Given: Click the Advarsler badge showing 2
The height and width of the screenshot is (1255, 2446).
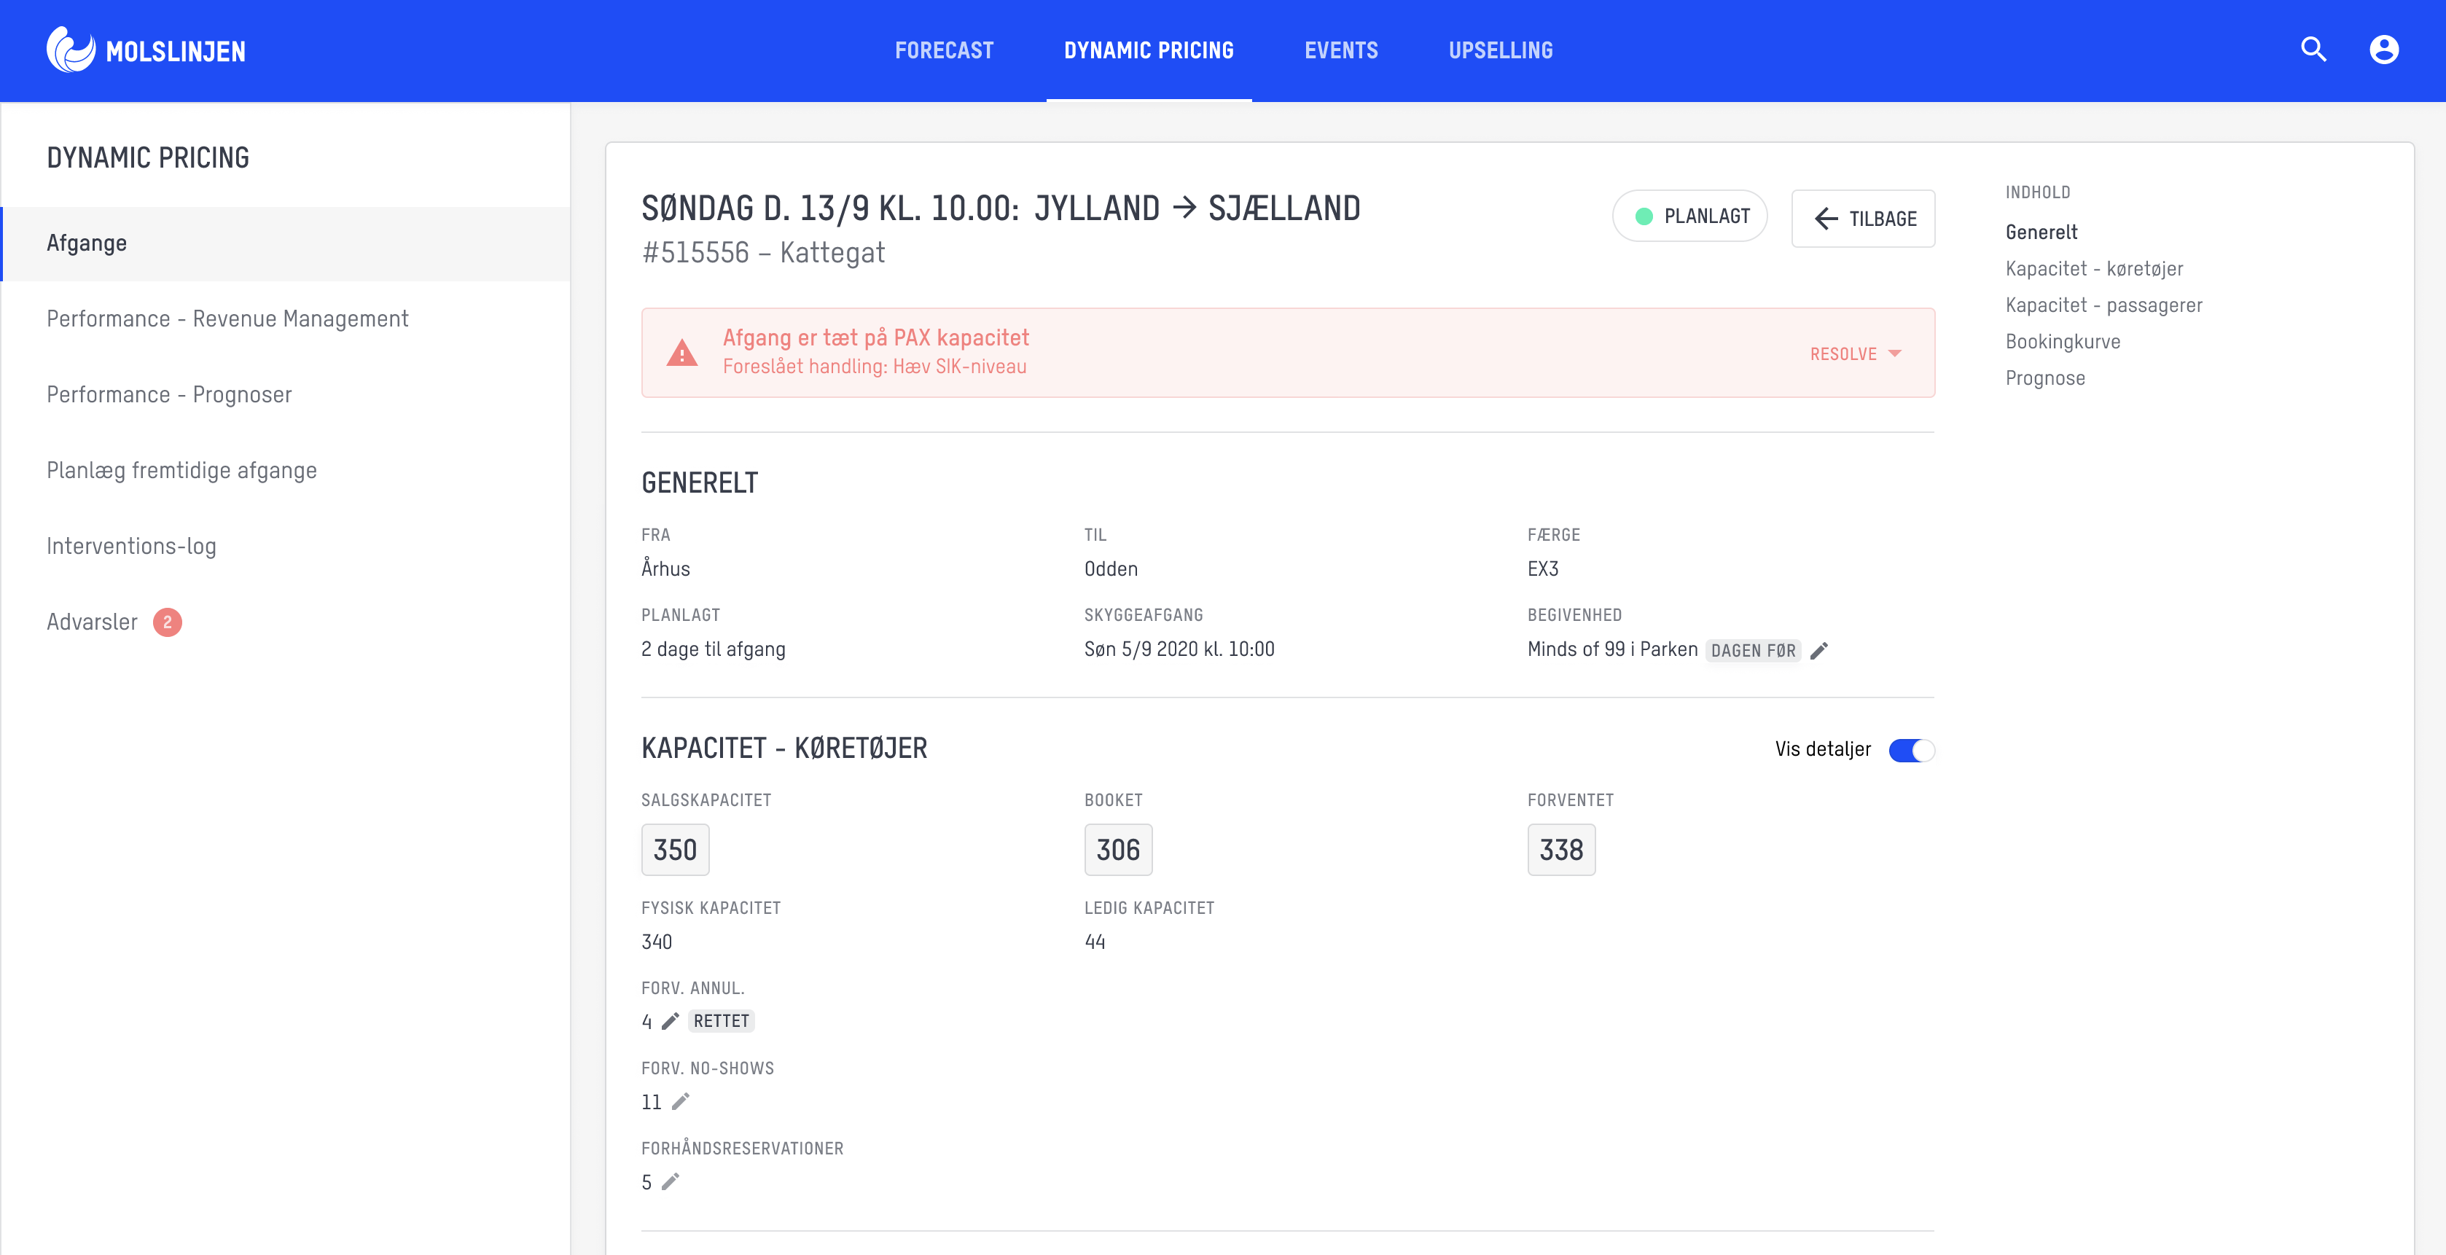Looking at the screenshot, I should pos(167,622).
